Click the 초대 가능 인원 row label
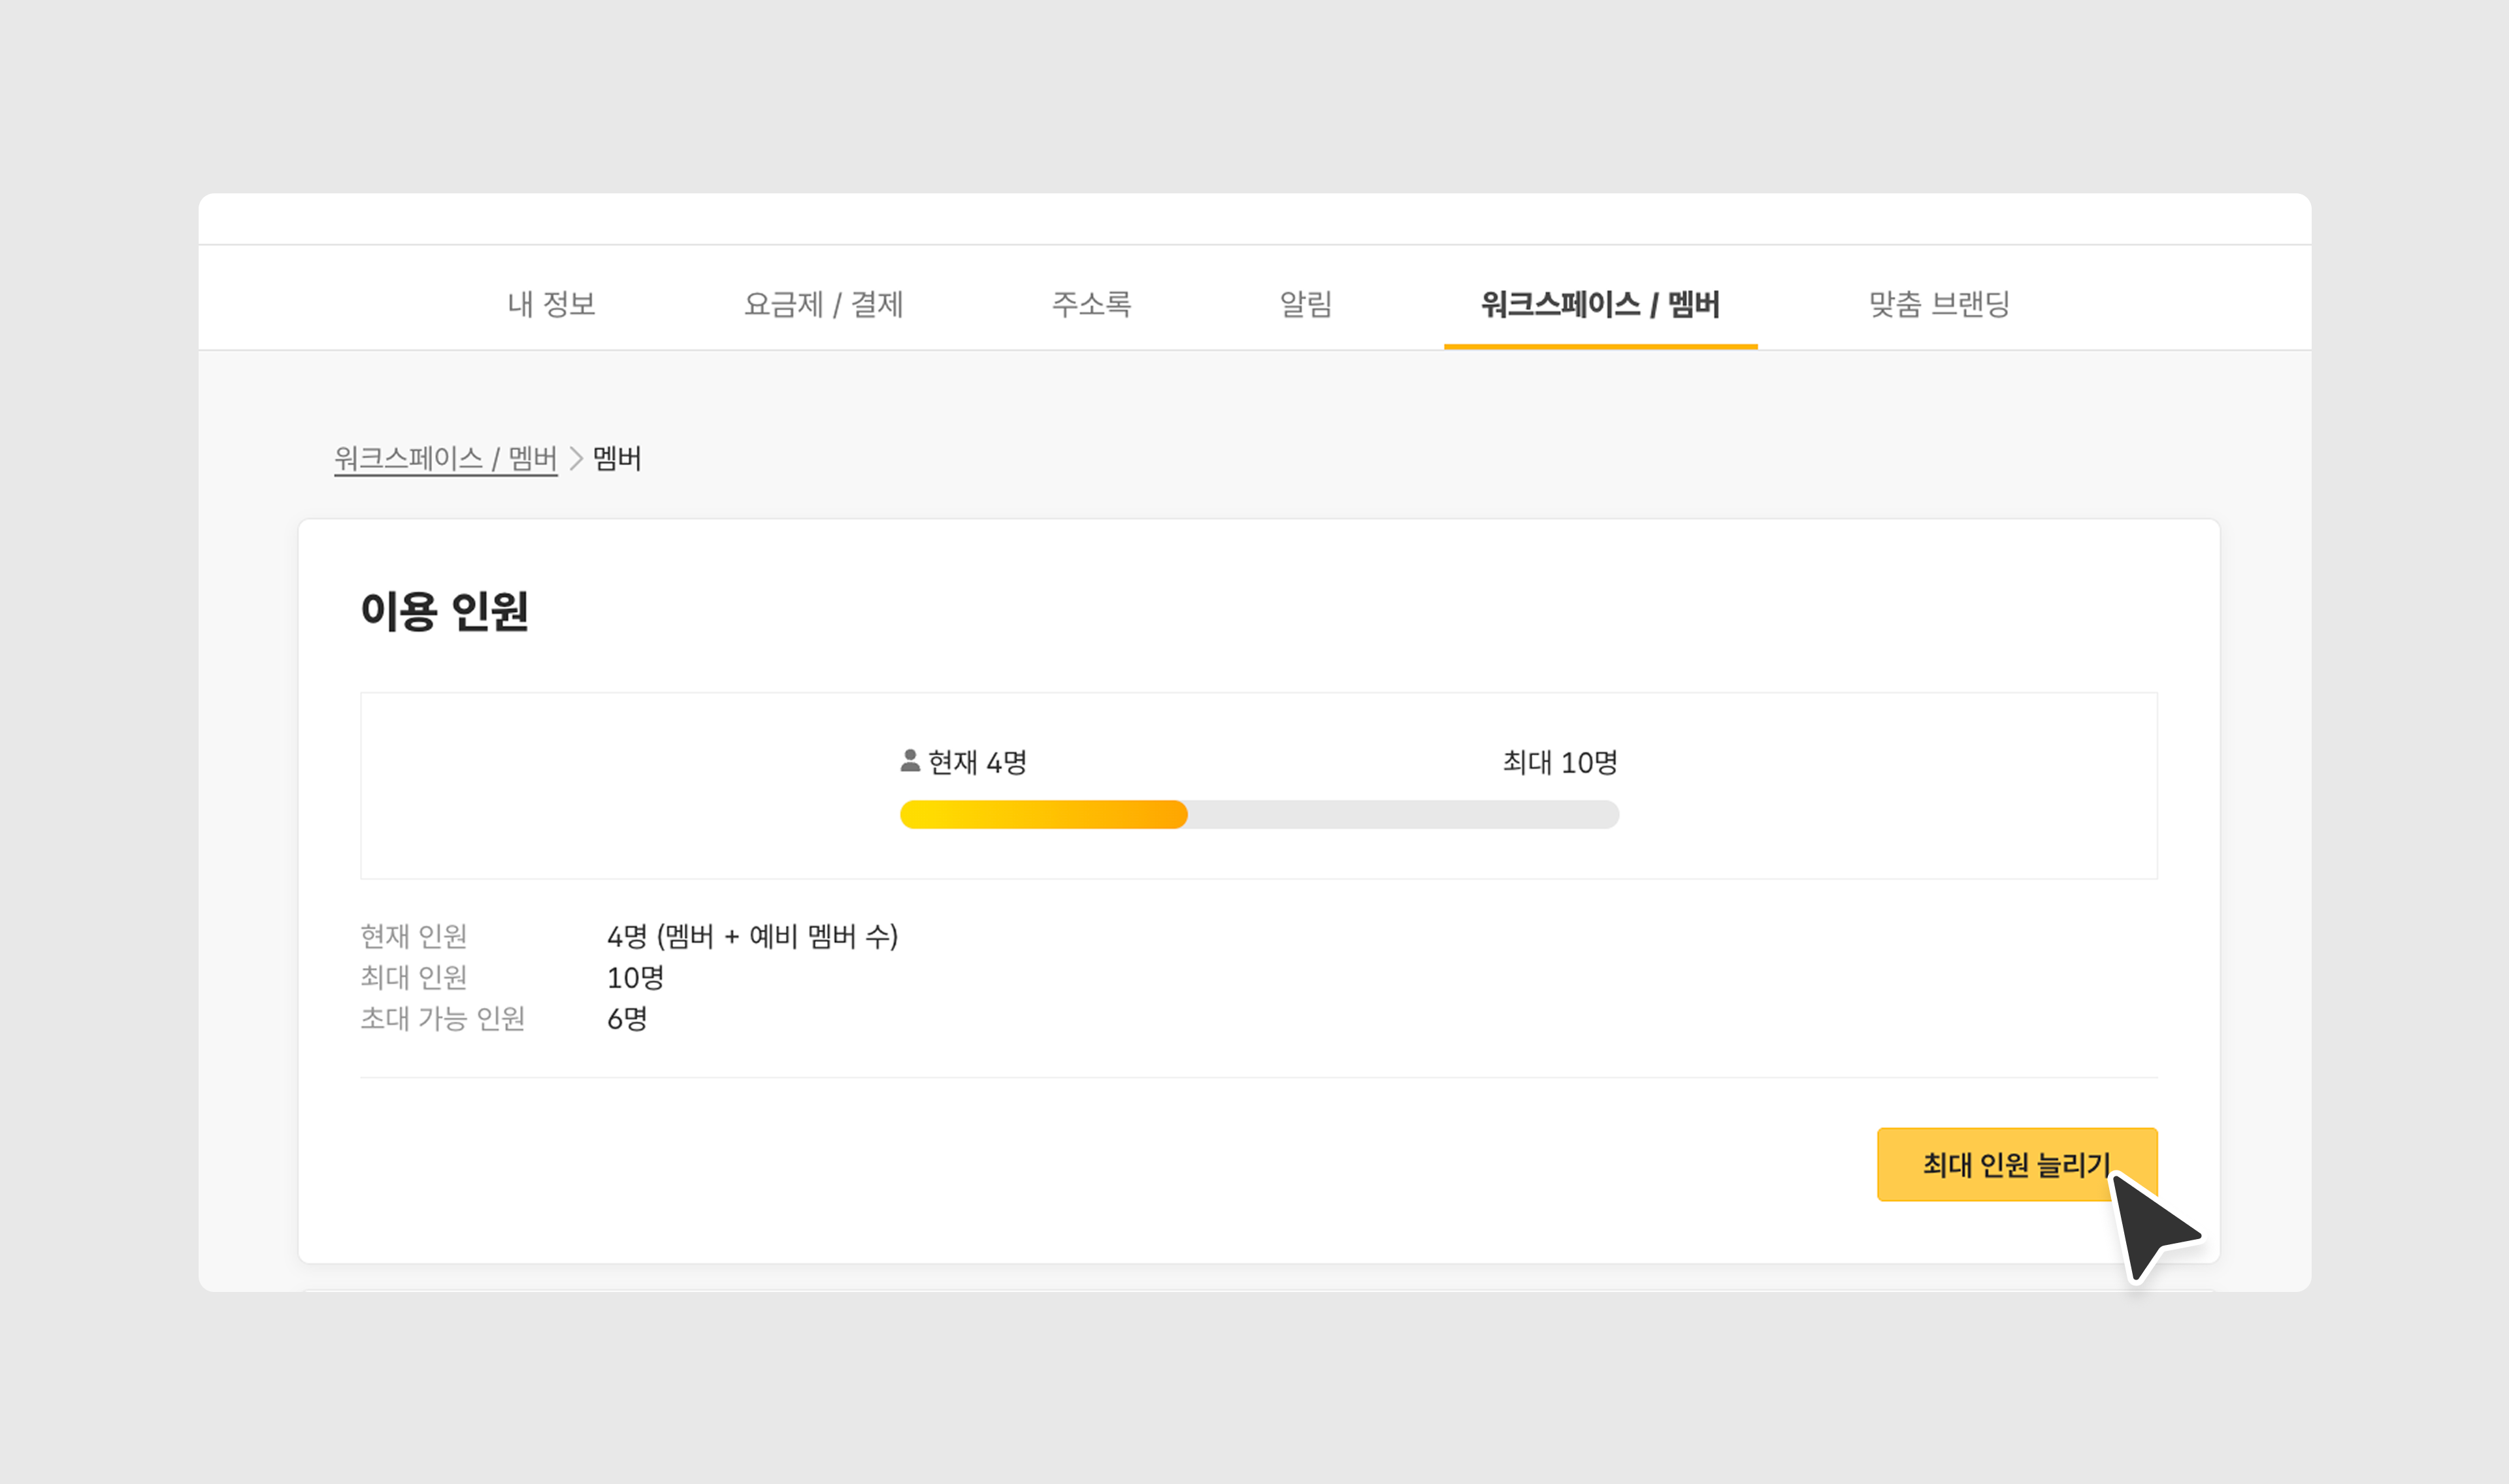Viewport: 2509px width, 1484px height. pyautogui.click(x=442, y=1018)
